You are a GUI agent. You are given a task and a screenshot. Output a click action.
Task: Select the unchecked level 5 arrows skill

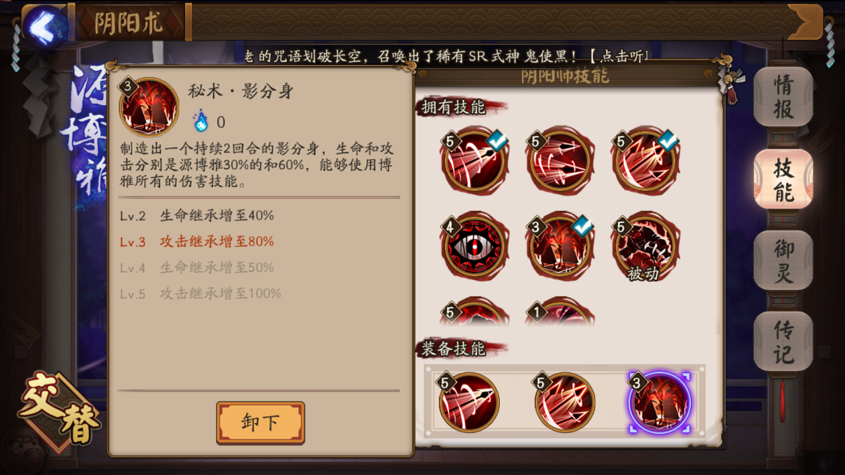pyautogui.click(x=560, y=160)
